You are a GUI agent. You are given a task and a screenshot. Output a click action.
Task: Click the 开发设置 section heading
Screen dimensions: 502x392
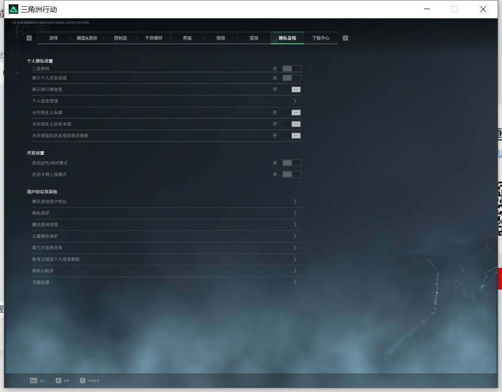(x=36, y=153)
